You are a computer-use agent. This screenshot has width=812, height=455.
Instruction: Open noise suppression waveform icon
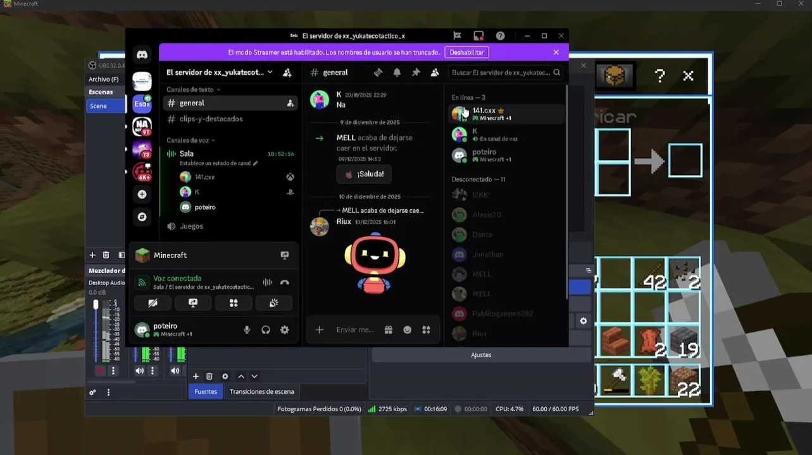point(268,282)
